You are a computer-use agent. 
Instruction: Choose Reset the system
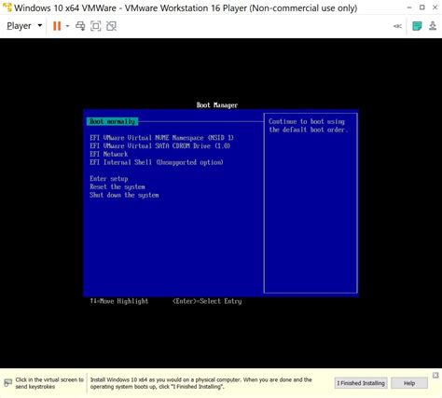coord(117,186)
